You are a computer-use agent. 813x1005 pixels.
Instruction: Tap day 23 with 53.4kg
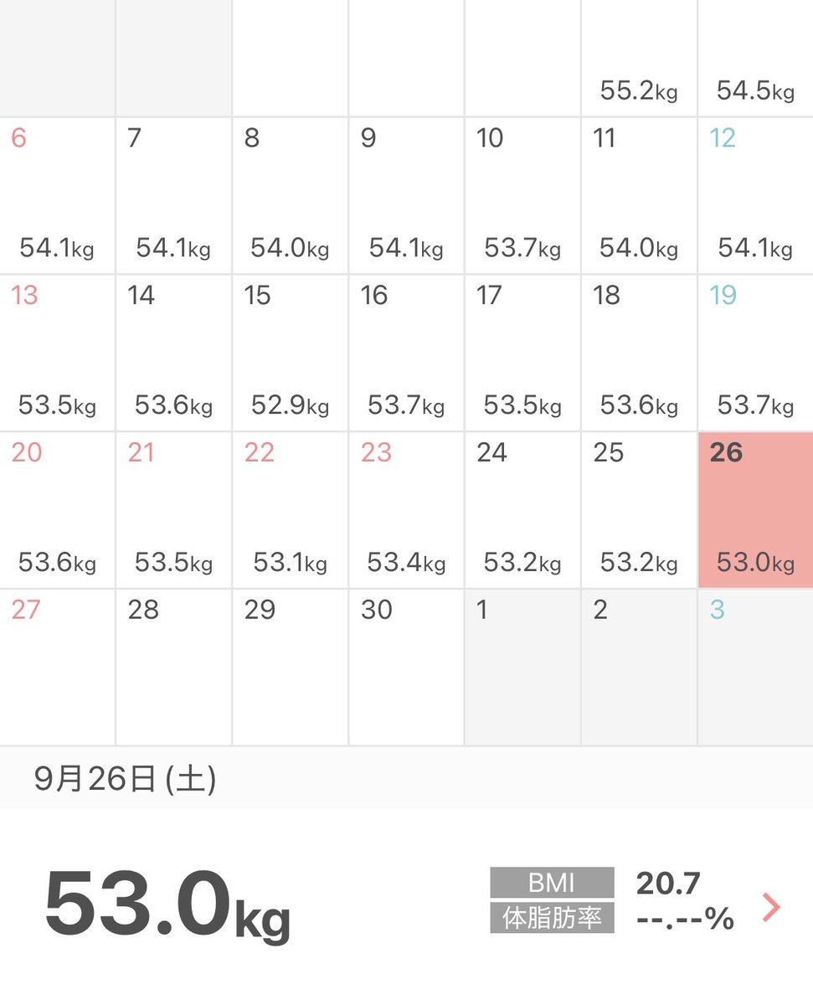[406, 510]
